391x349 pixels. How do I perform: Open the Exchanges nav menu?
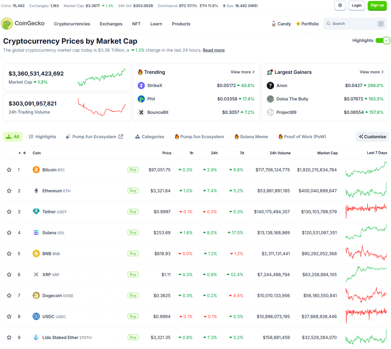pyautogui.click(x=111, y=24)
